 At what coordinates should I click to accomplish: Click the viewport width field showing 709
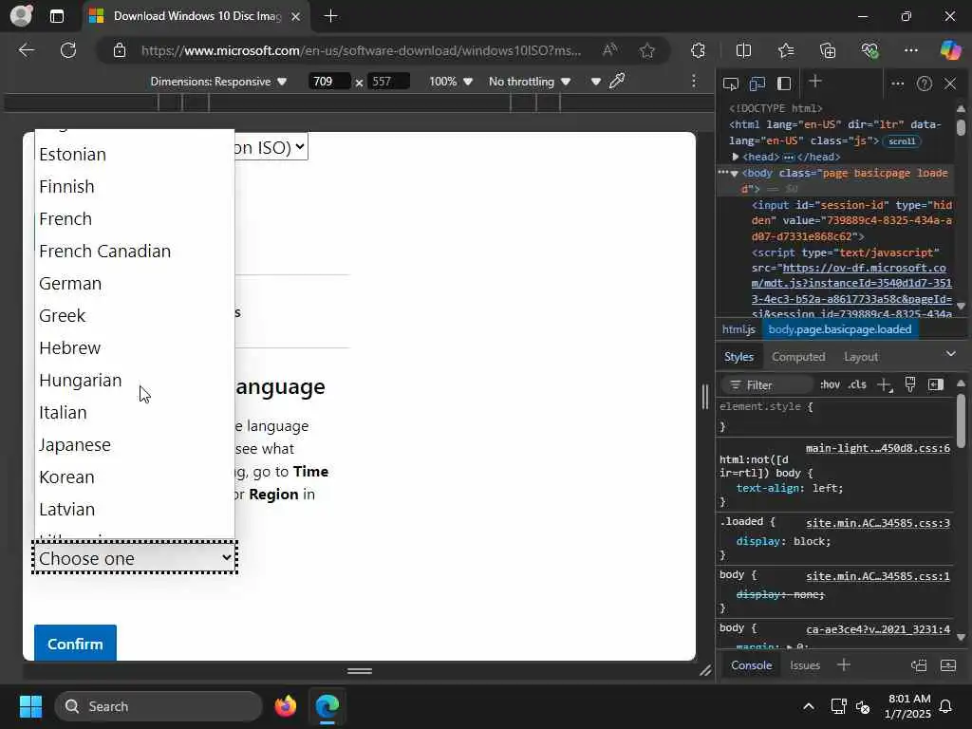(329, 82)
